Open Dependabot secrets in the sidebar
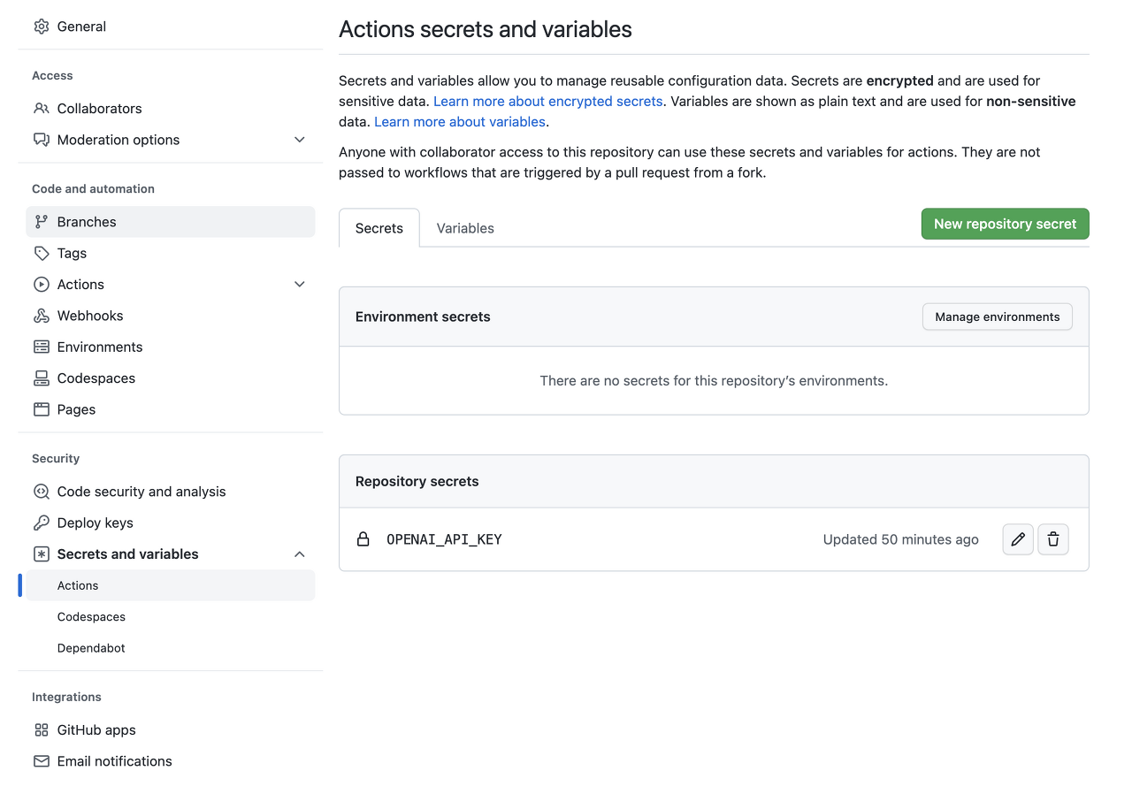Viewport: 1132px width, 809px height. (x=91, y=648)
